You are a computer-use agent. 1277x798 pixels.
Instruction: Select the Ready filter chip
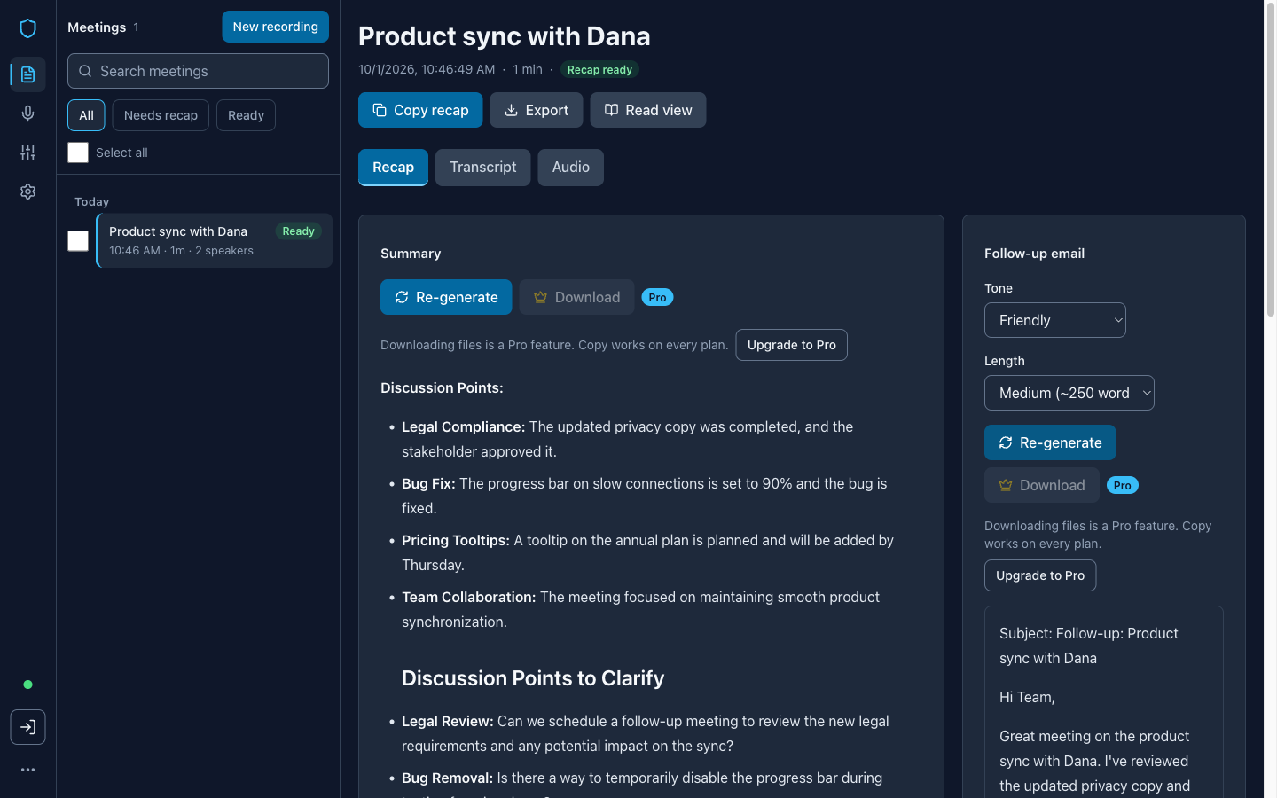coord(246,115)
